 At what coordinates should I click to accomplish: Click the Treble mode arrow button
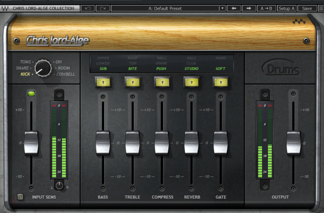point(133,82)
